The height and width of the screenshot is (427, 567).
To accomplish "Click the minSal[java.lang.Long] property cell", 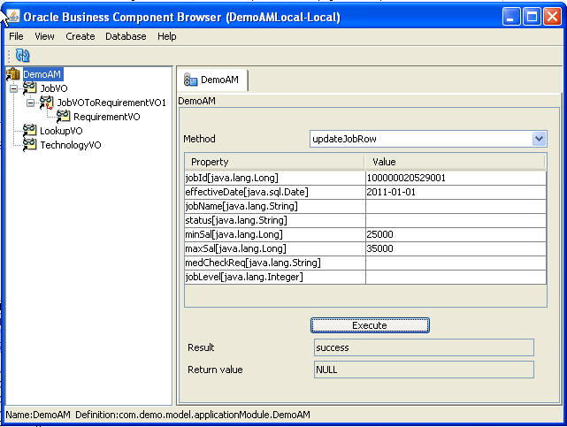I will [275, 234].
